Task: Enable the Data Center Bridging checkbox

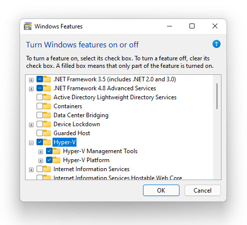Action: click(x=39, y=115)
